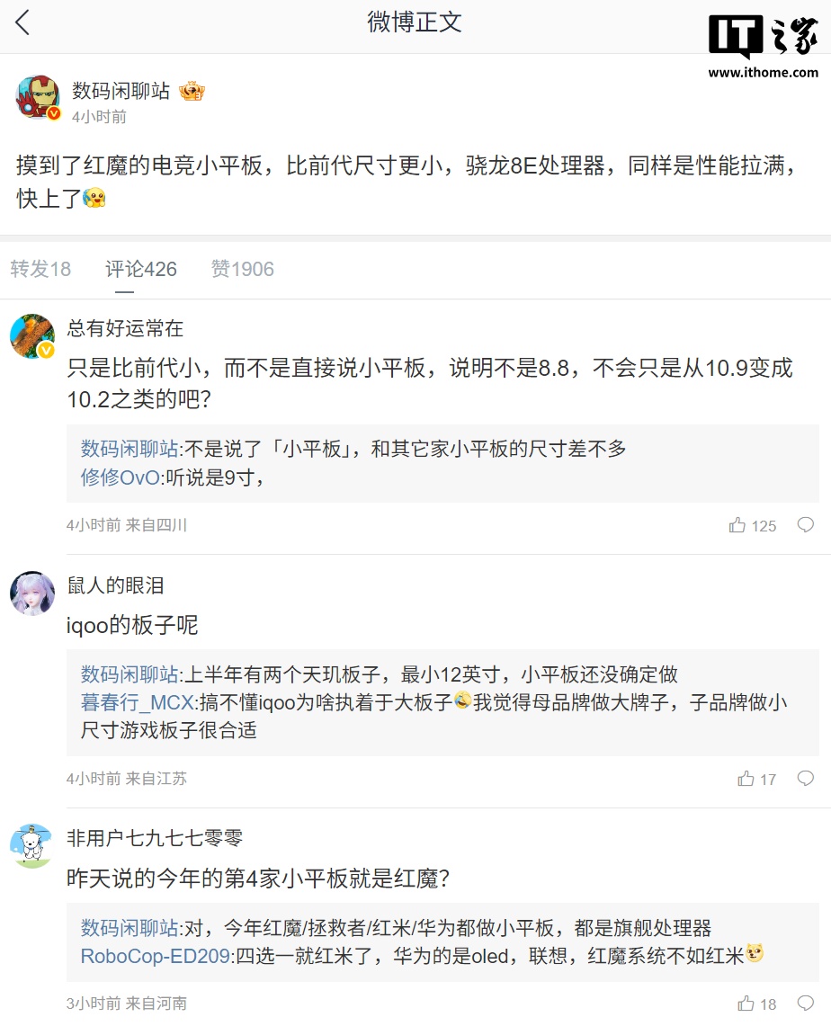
Task: Like the comment by 总有好运常在
Action: (738, 525)
